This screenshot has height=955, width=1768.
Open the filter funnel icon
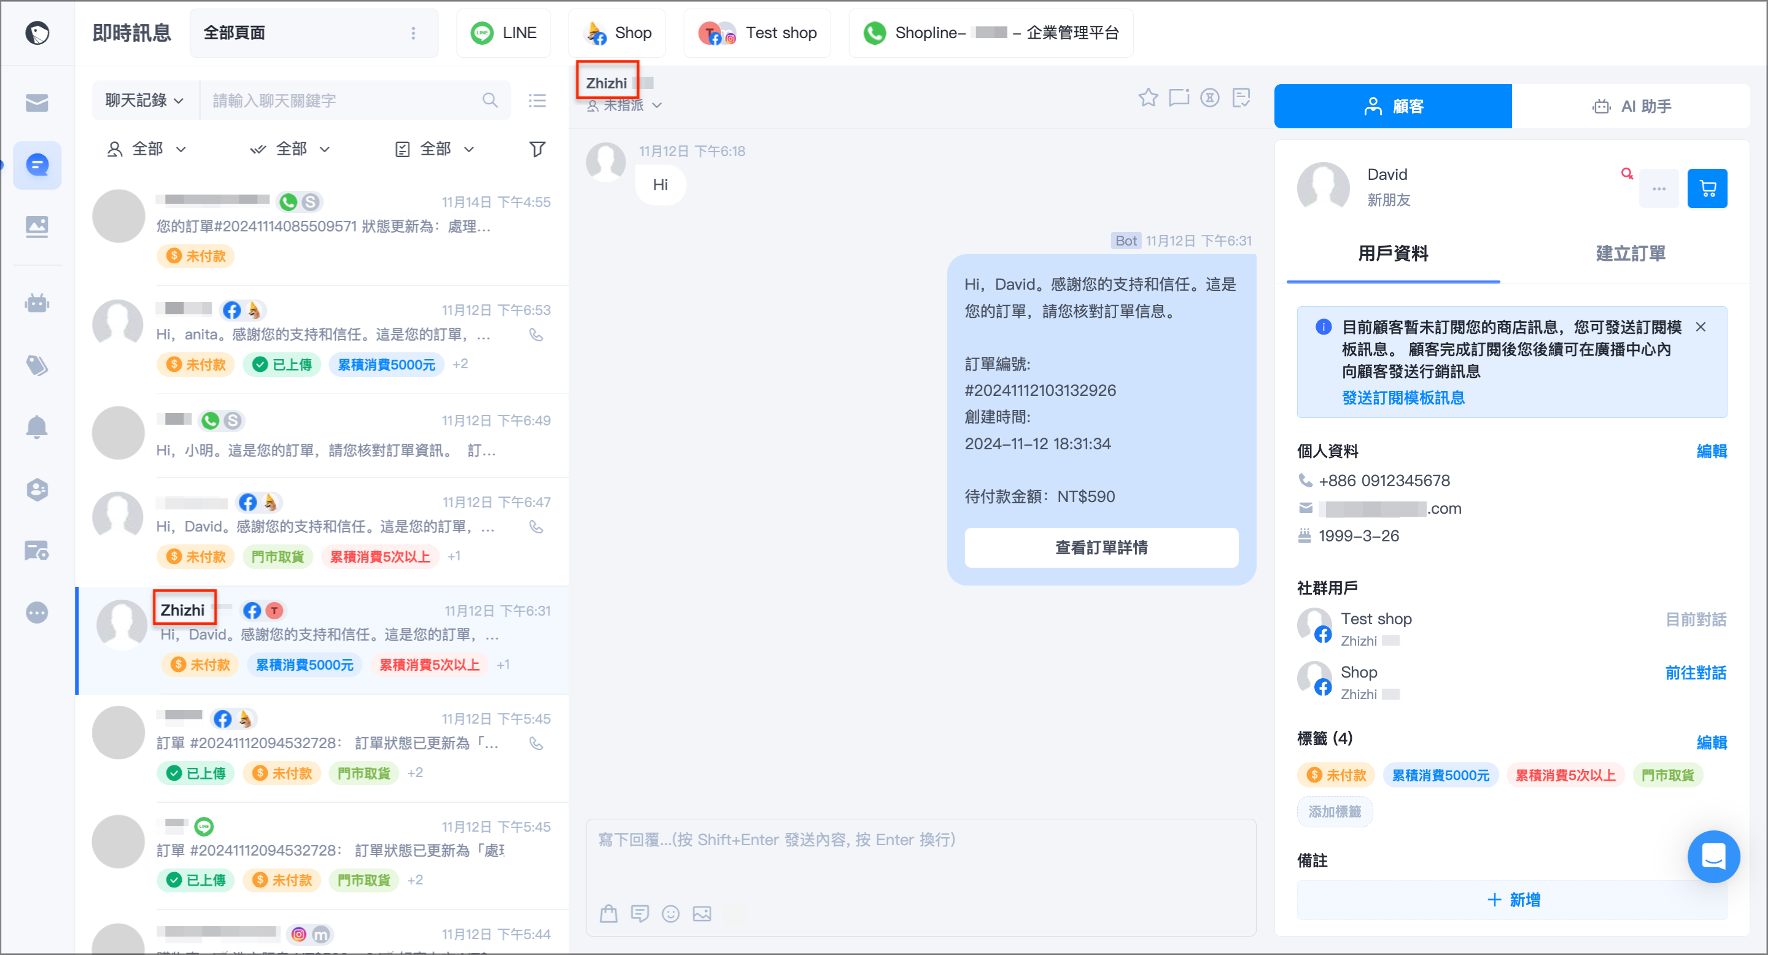pyautogui.click(x=537, y=149)
